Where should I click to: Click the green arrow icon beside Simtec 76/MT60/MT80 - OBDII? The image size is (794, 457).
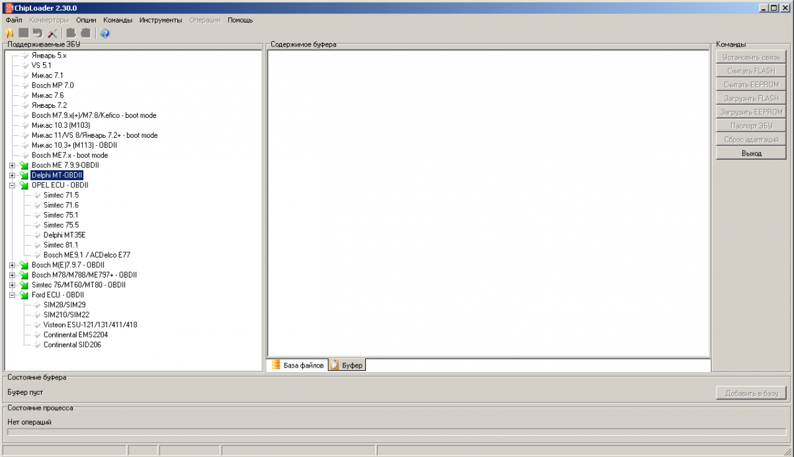[24, 285]
